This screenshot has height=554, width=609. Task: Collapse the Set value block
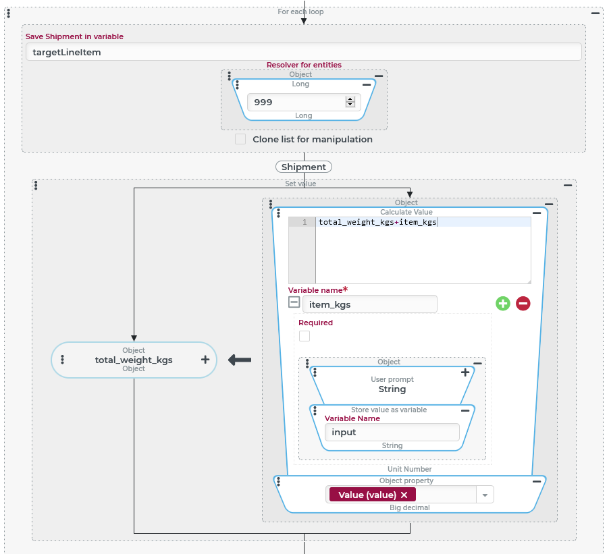pyautogui.click(x=568, y=185)
